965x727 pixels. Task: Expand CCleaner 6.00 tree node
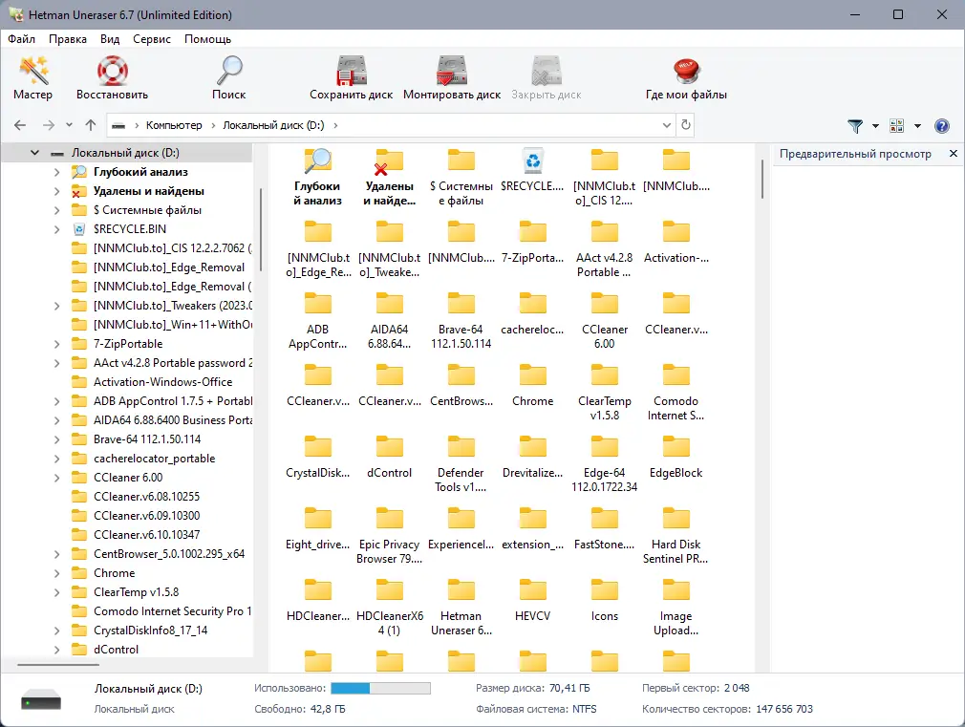(56, 477)
